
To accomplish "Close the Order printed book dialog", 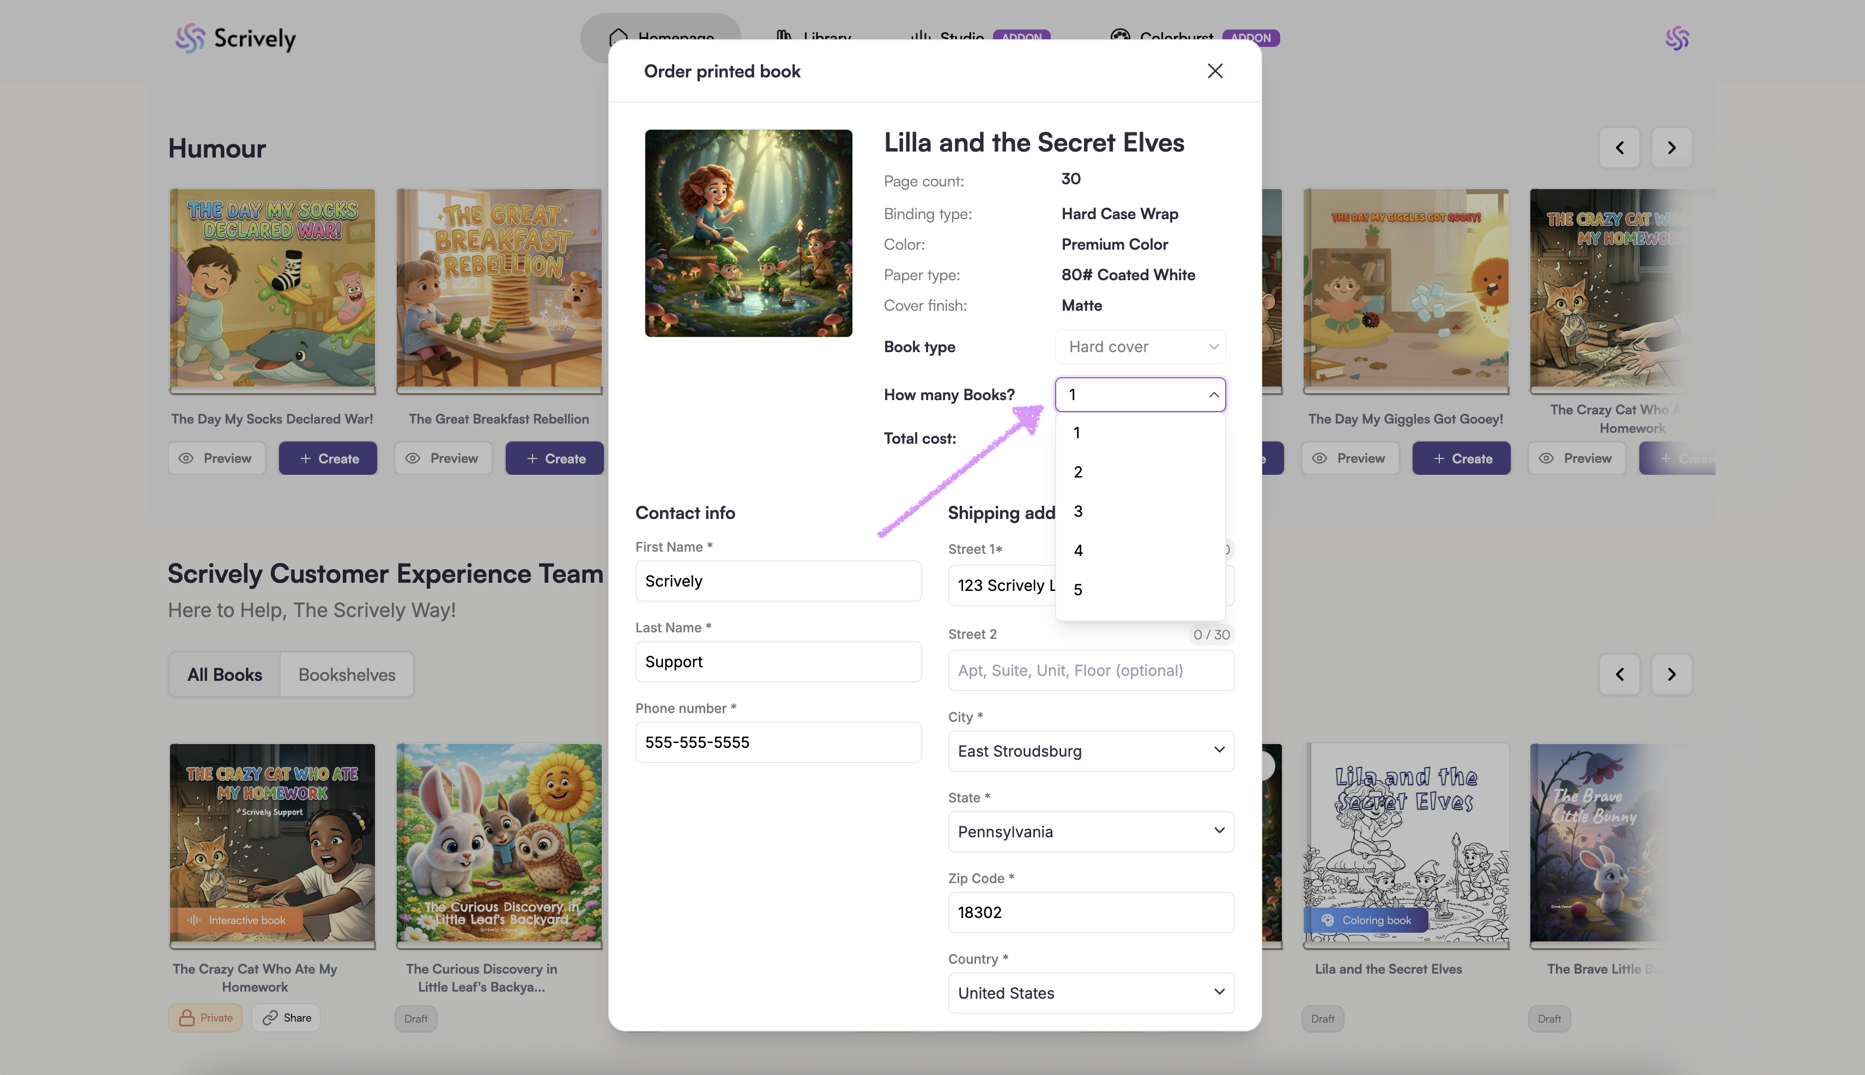I will 1214,71.
